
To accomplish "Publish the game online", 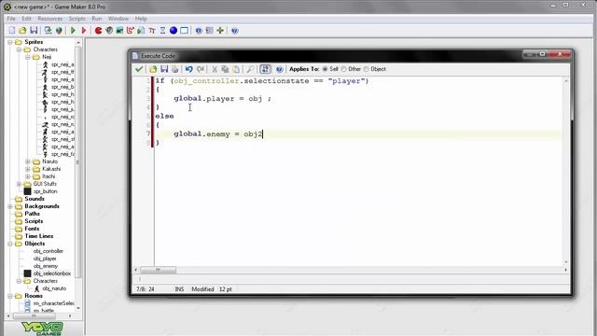I will pyautogui.click(x=59, y=31).
